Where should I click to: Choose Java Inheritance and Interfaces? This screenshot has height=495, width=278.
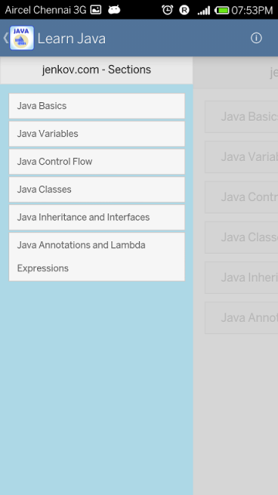(x=97, y=217)
